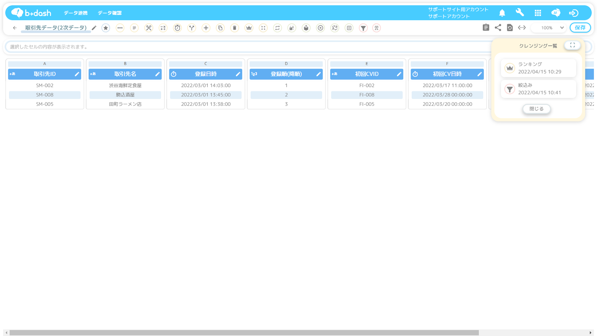
Task: Click the scrollbar right arrow
Action: coord(590,333)
